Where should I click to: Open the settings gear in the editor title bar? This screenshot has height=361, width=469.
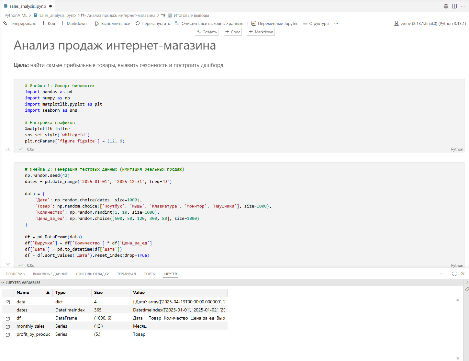pos(446,6)
